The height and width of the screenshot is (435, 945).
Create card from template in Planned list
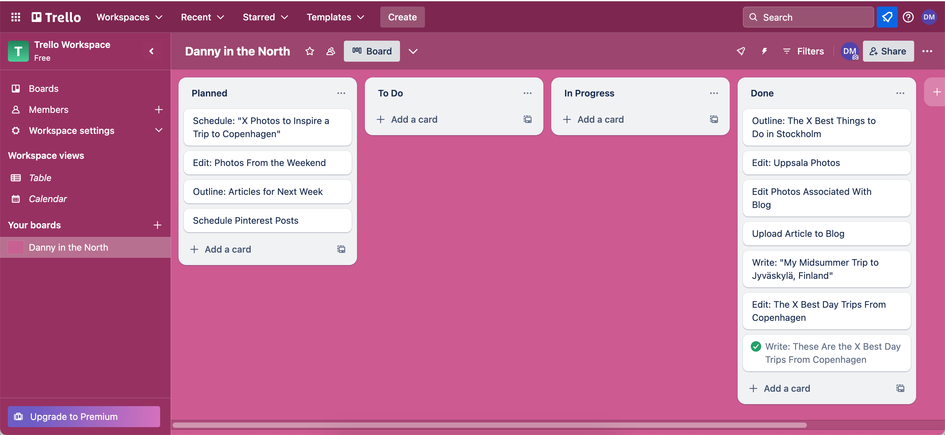[x=341, y=249]
